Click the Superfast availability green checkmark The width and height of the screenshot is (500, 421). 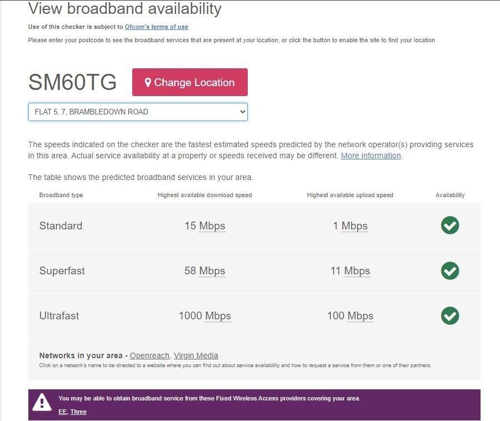(450, 270)
